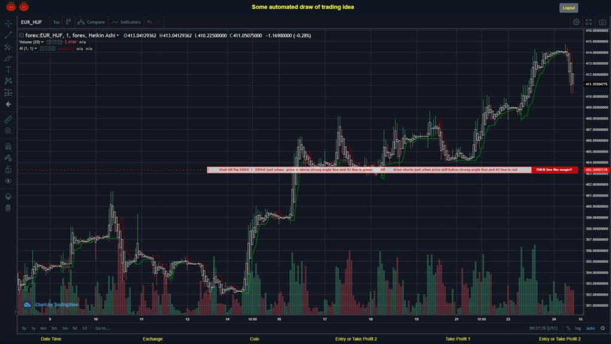Toggle log scale mode

coord(578,328)
